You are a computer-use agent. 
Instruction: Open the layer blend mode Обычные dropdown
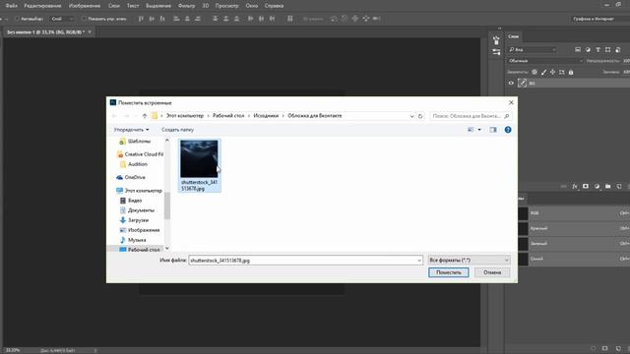point(544,61)
